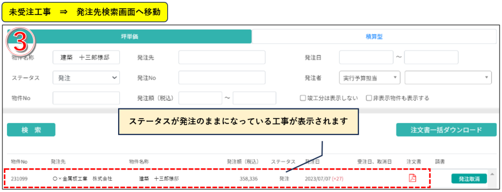Click the 発注No input field
This screenshot has width=502, height=192.
[222, 78]
